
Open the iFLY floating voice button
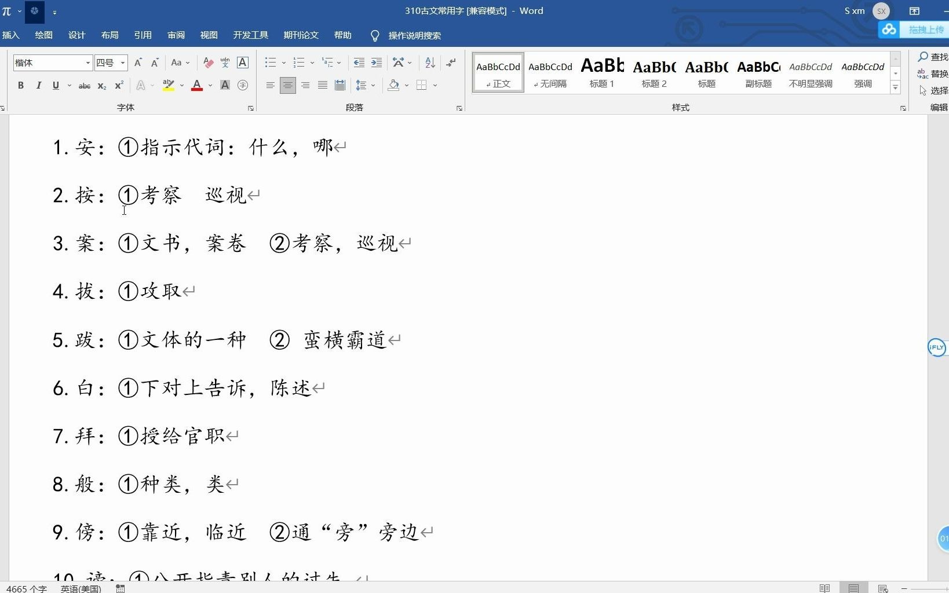(937, 347)
